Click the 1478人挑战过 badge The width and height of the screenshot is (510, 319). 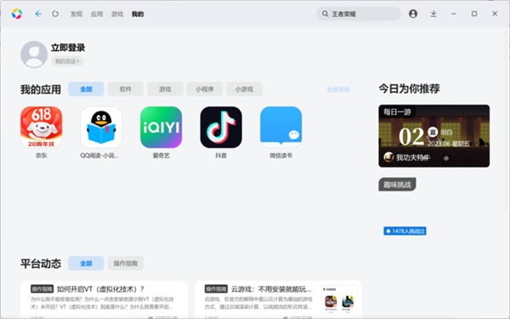(x=405, y=231)
